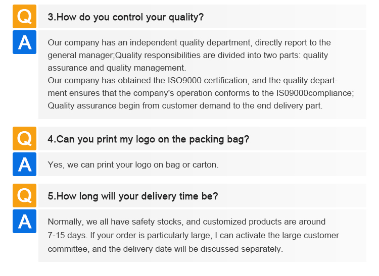Click the line mentioning "independent quality department"
This screenshot has width=379, height=276.
click(x=189, y=42)
